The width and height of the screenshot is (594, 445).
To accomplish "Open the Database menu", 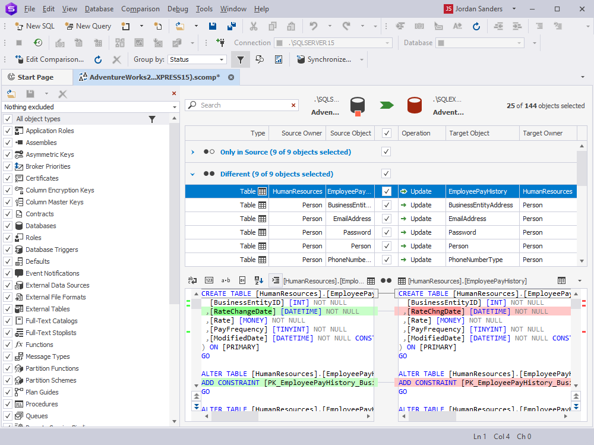I will [99, 9].
